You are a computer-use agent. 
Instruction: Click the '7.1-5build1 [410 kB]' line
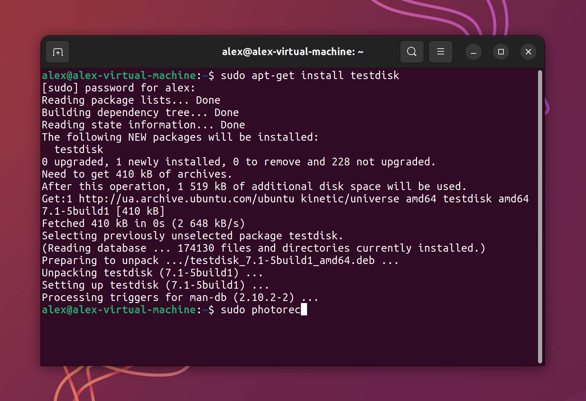coord(103,211)
